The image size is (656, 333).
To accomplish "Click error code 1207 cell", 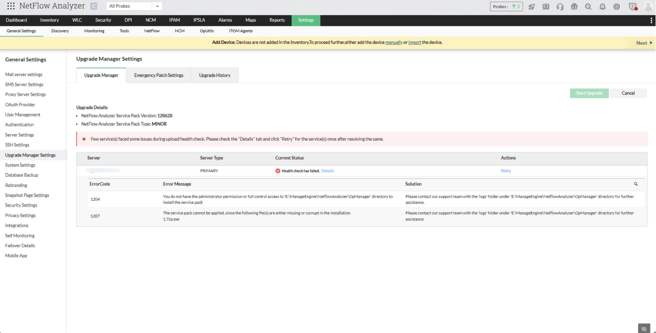I will [95, 216].
